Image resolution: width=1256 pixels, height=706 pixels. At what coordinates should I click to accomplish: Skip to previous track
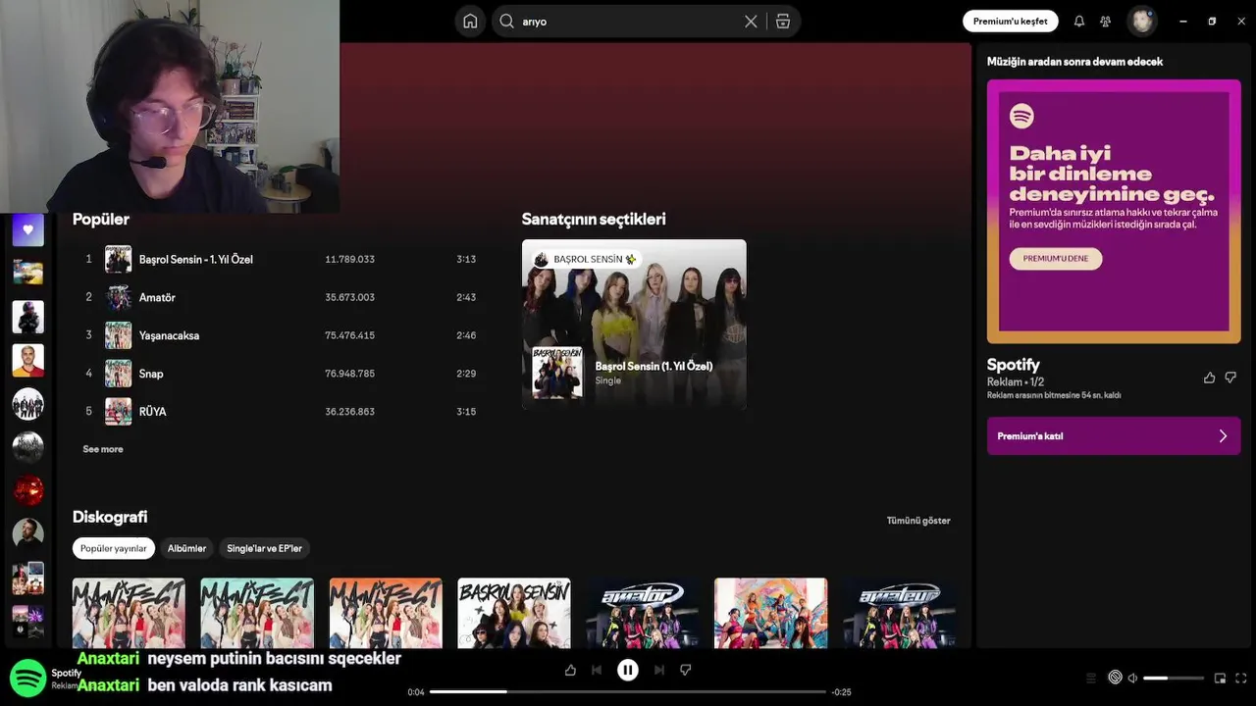597,670
